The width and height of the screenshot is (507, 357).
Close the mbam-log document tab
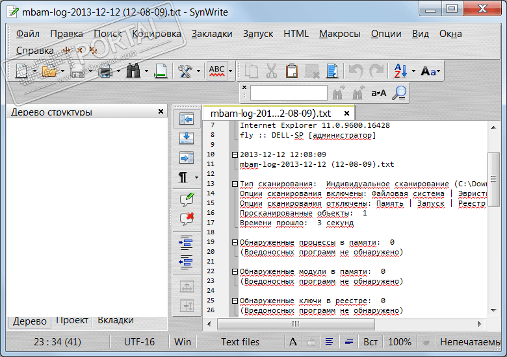[346, 114]
